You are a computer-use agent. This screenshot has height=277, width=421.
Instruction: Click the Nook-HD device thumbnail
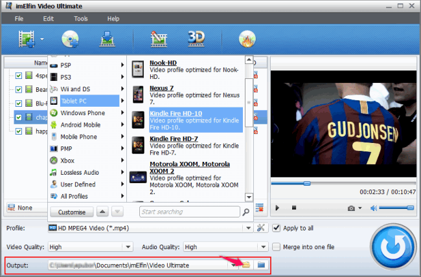[138, 69]
